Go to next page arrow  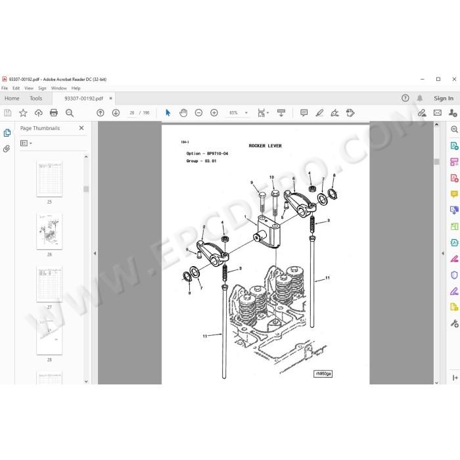tap(116, 112)
